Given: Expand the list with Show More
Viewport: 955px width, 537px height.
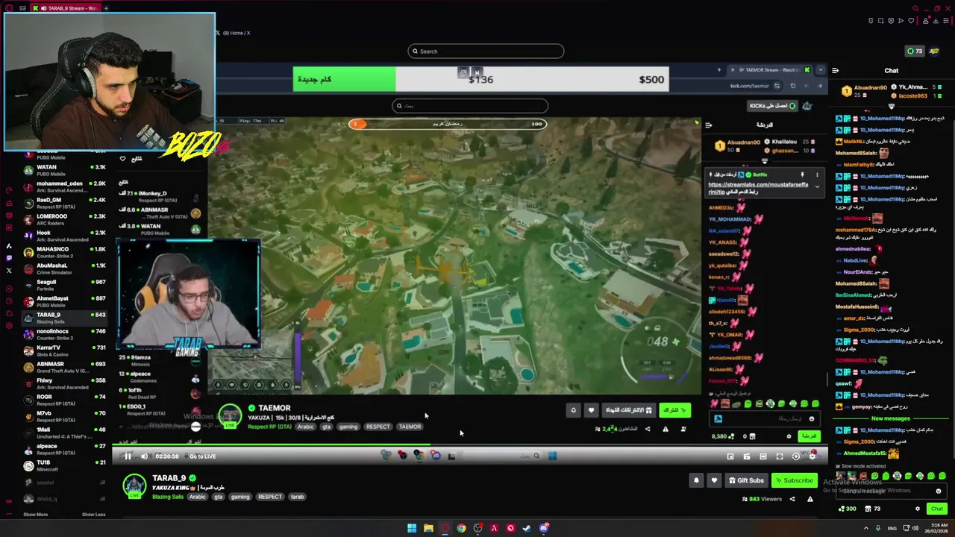Looking at the screenshot, I should tap(35, 515).
